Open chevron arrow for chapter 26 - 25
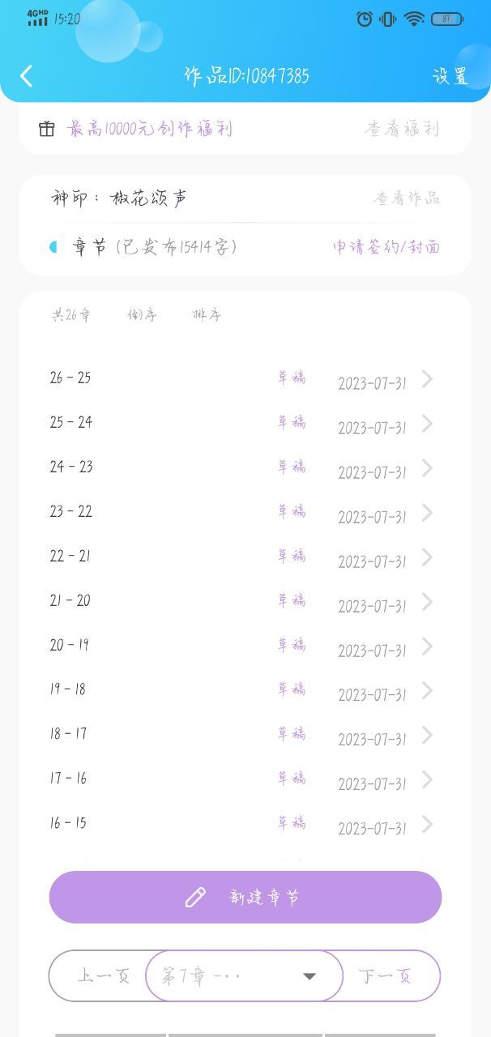 (x=427, y=379)
